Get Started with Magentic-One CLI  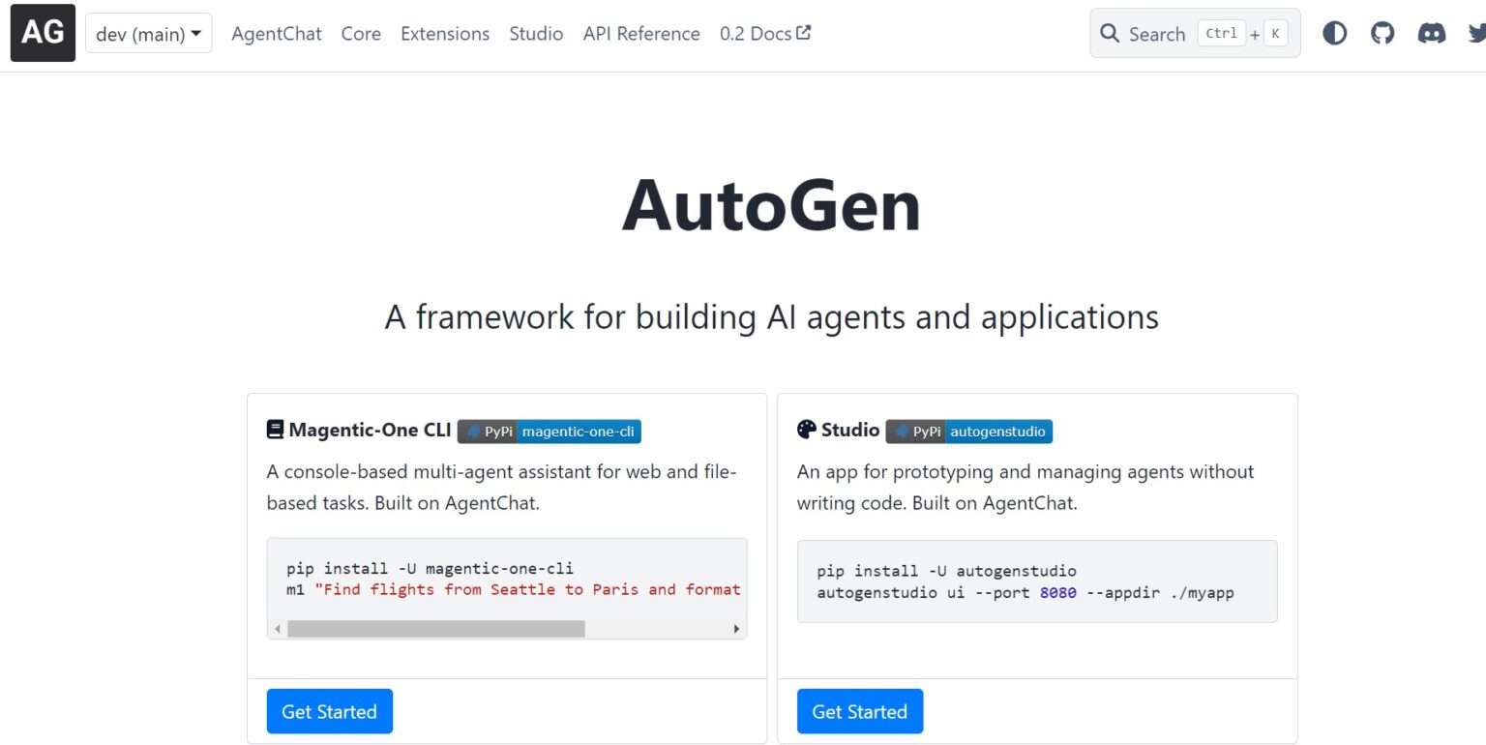pos(329,711)
